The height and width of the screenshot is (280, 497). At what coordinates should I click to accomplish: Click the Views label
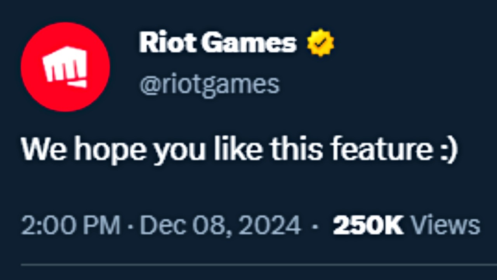pos(445,226)
